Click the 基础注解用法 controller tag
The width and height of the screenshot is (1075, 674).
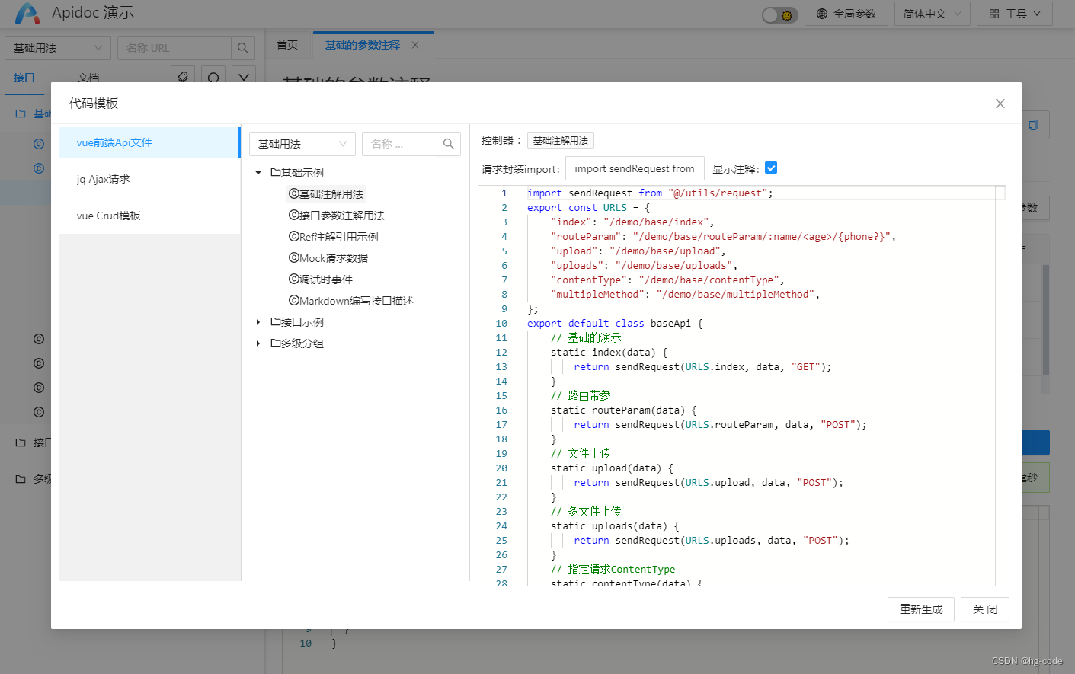(560, 141)
